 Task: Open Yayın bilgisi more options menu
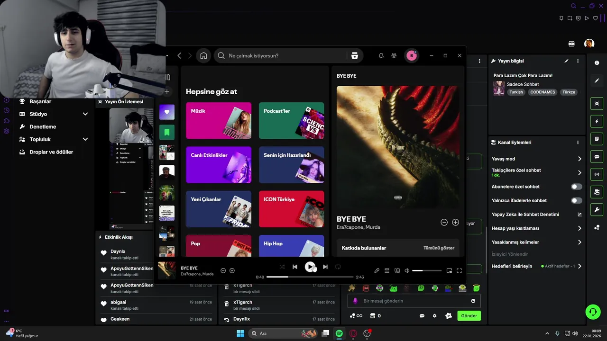coord(578,61)
